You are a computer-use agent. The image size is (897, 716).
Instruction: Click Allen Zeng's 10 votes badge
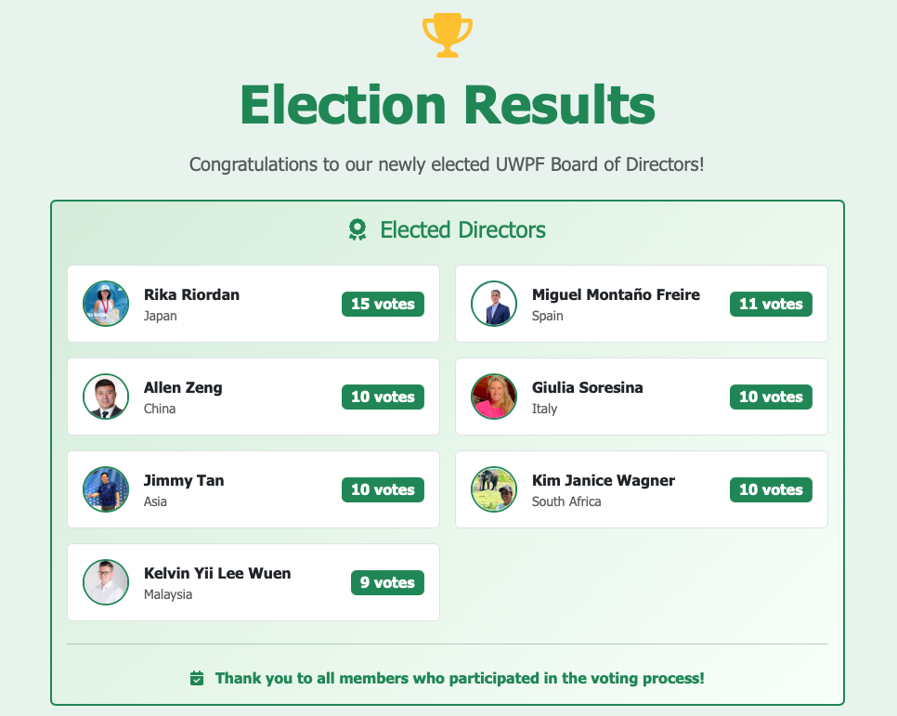click(x=383, y=397)
